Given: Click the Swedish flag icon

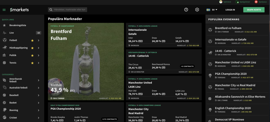Looking at the screenshot, I should pyautogui.click(x=208, y=10).
